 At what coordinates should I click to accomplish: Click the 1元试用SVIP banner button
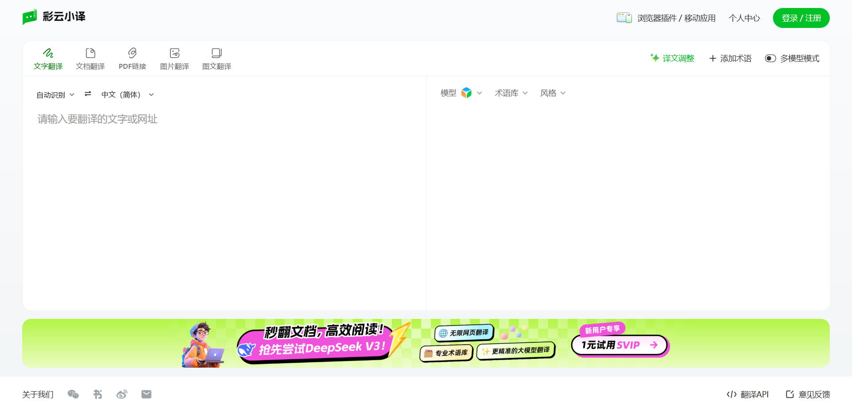click(x=619, y=345)
